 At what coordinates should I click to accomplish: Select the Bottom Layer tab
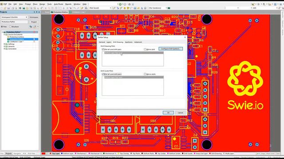[x=67, y=154]
